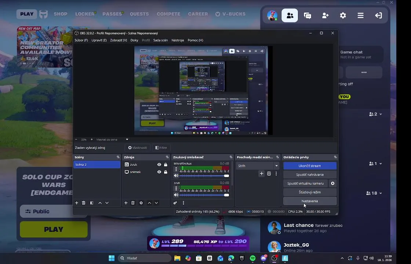411x264 pixels.
Task: Click Windows taskbar search field Hľadať
Action: click(x=145, y=258)
